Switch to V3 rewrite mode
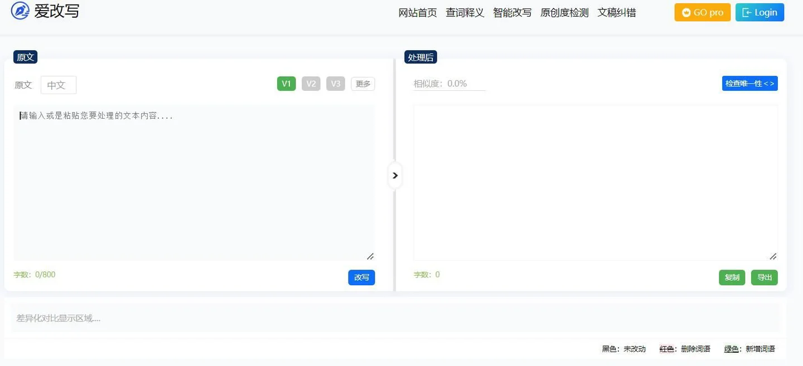803x366 pixels. tap(336, 84)
